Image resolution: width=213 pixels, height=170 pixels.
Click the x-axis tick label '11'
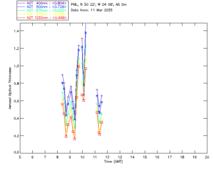coord(95,157)
